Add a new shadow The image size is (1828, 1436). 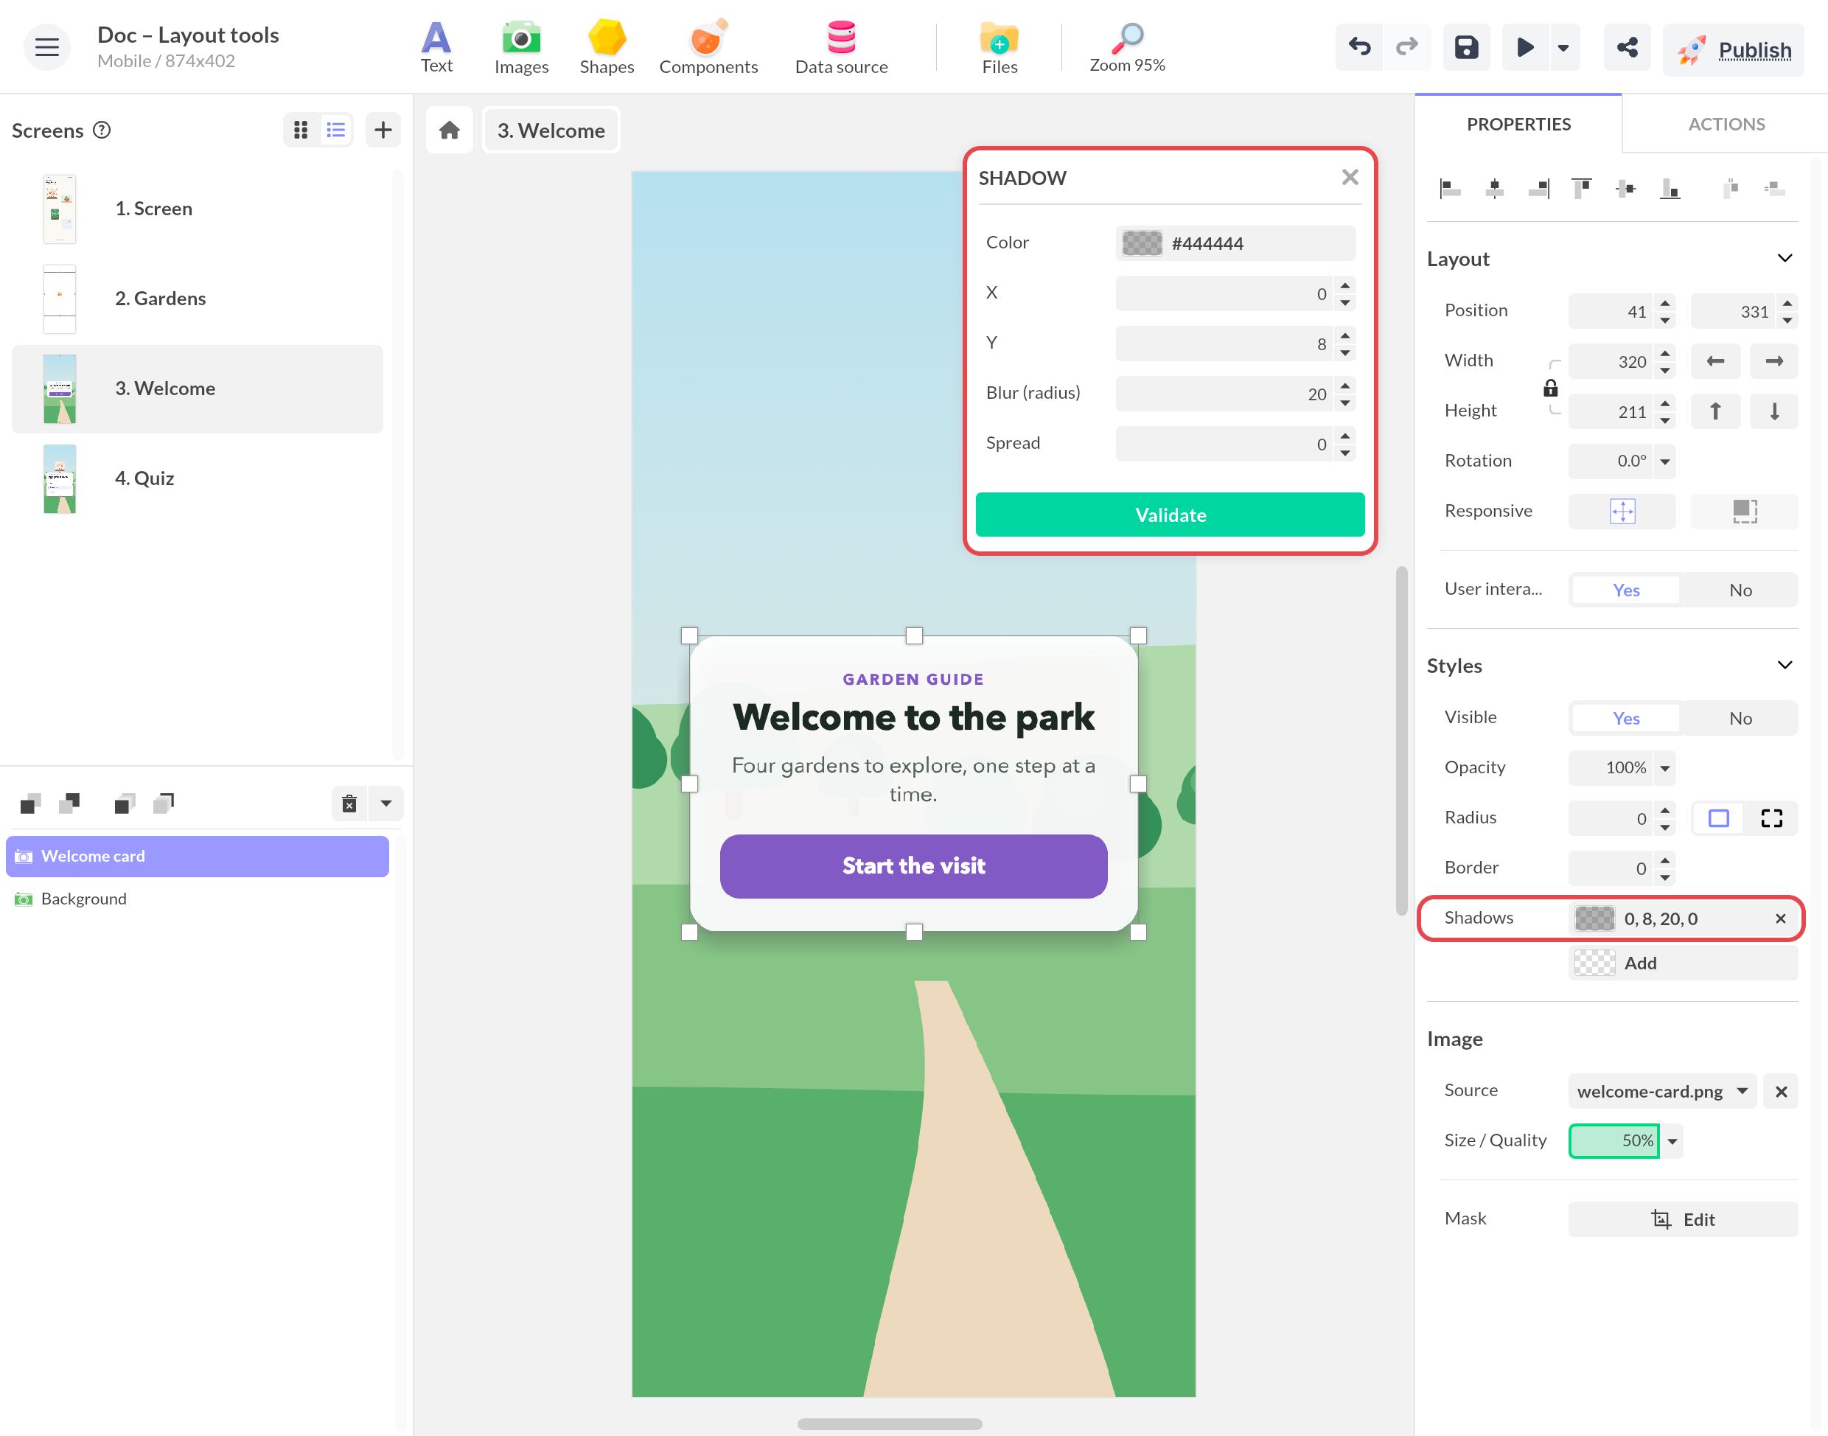pos(1682,963)
